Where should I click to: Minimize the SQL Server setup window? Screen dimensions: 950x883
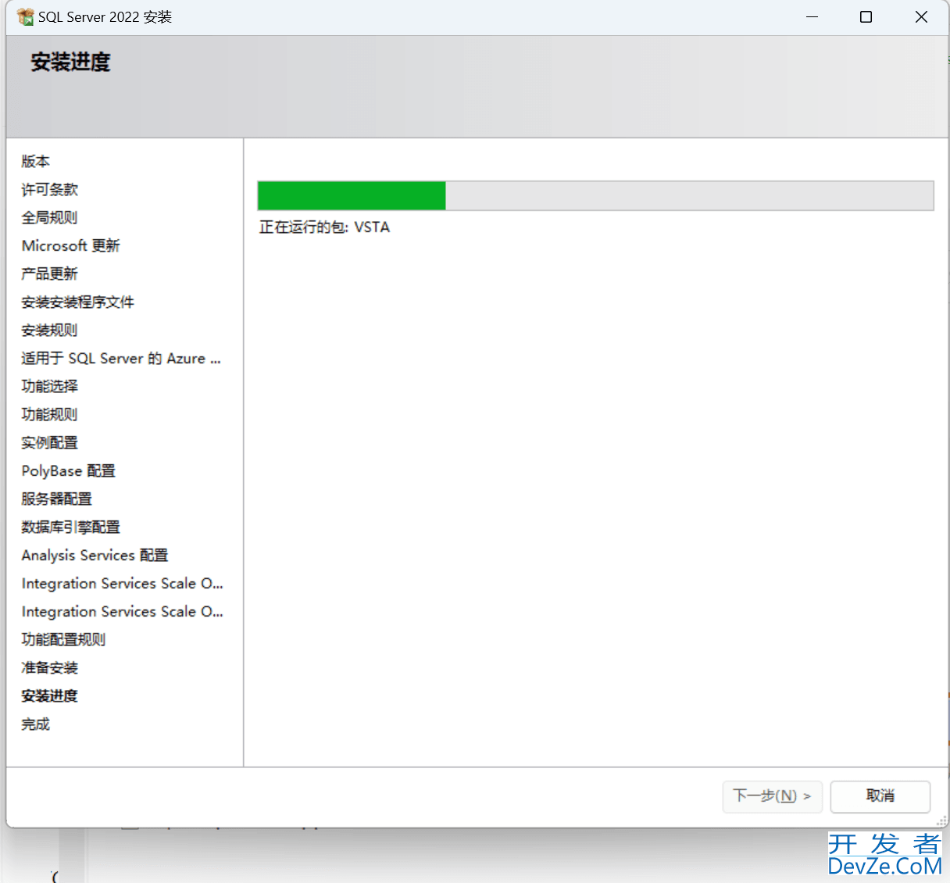click(x=812, y=16)
